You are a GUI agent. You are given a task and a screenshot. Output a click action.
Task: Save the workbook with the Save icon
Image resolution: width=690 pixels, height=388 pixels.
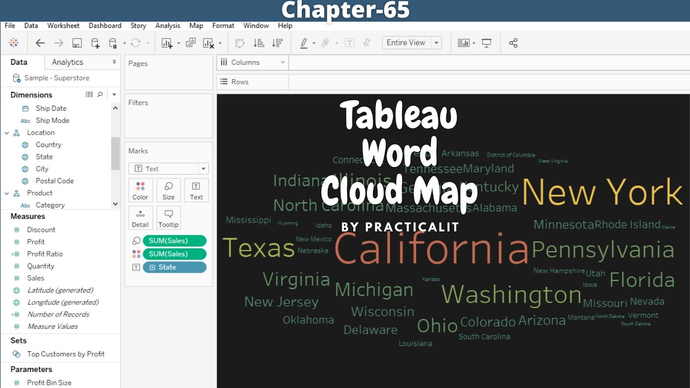[x=77, y=43]
